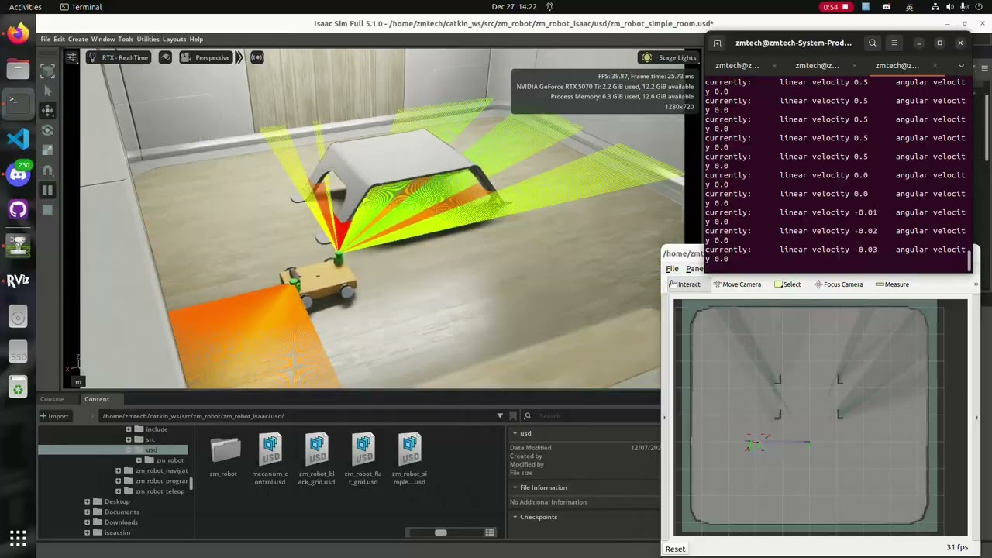Switch to the Console tab
Viewport: 992px width, 558px height.
coord(52,399)
